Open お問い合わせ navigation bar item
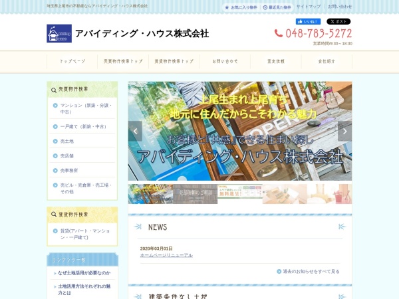399x299 pixels. pos(225,61)
